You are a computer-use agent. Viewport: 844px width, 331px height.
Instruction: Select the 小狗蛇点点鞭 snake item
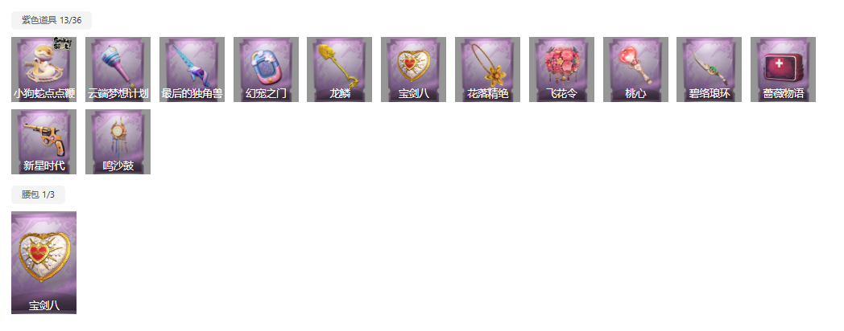[x=43, y=69]
